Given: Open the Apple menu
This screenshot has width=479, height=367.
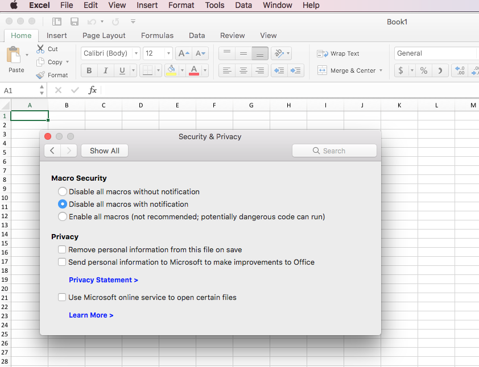Looking at the screenshot, I should click(x=14, y=5).
